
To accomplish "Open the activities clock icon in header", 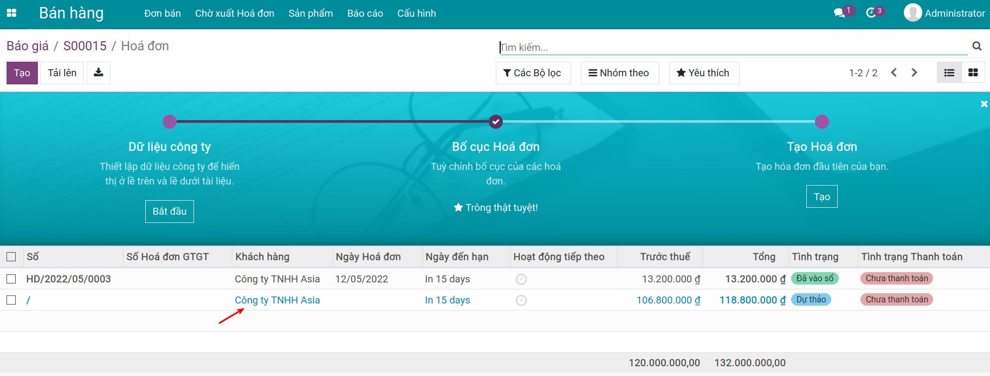I will coord(871,13).
